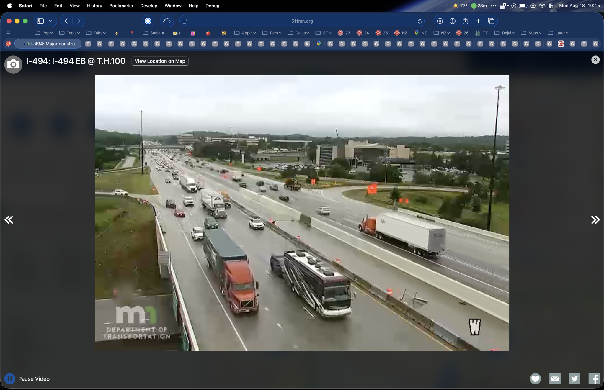This screenshot has height=390, width=604.
Task: Share camera on Facebook
Action: [x=594, y=379]
